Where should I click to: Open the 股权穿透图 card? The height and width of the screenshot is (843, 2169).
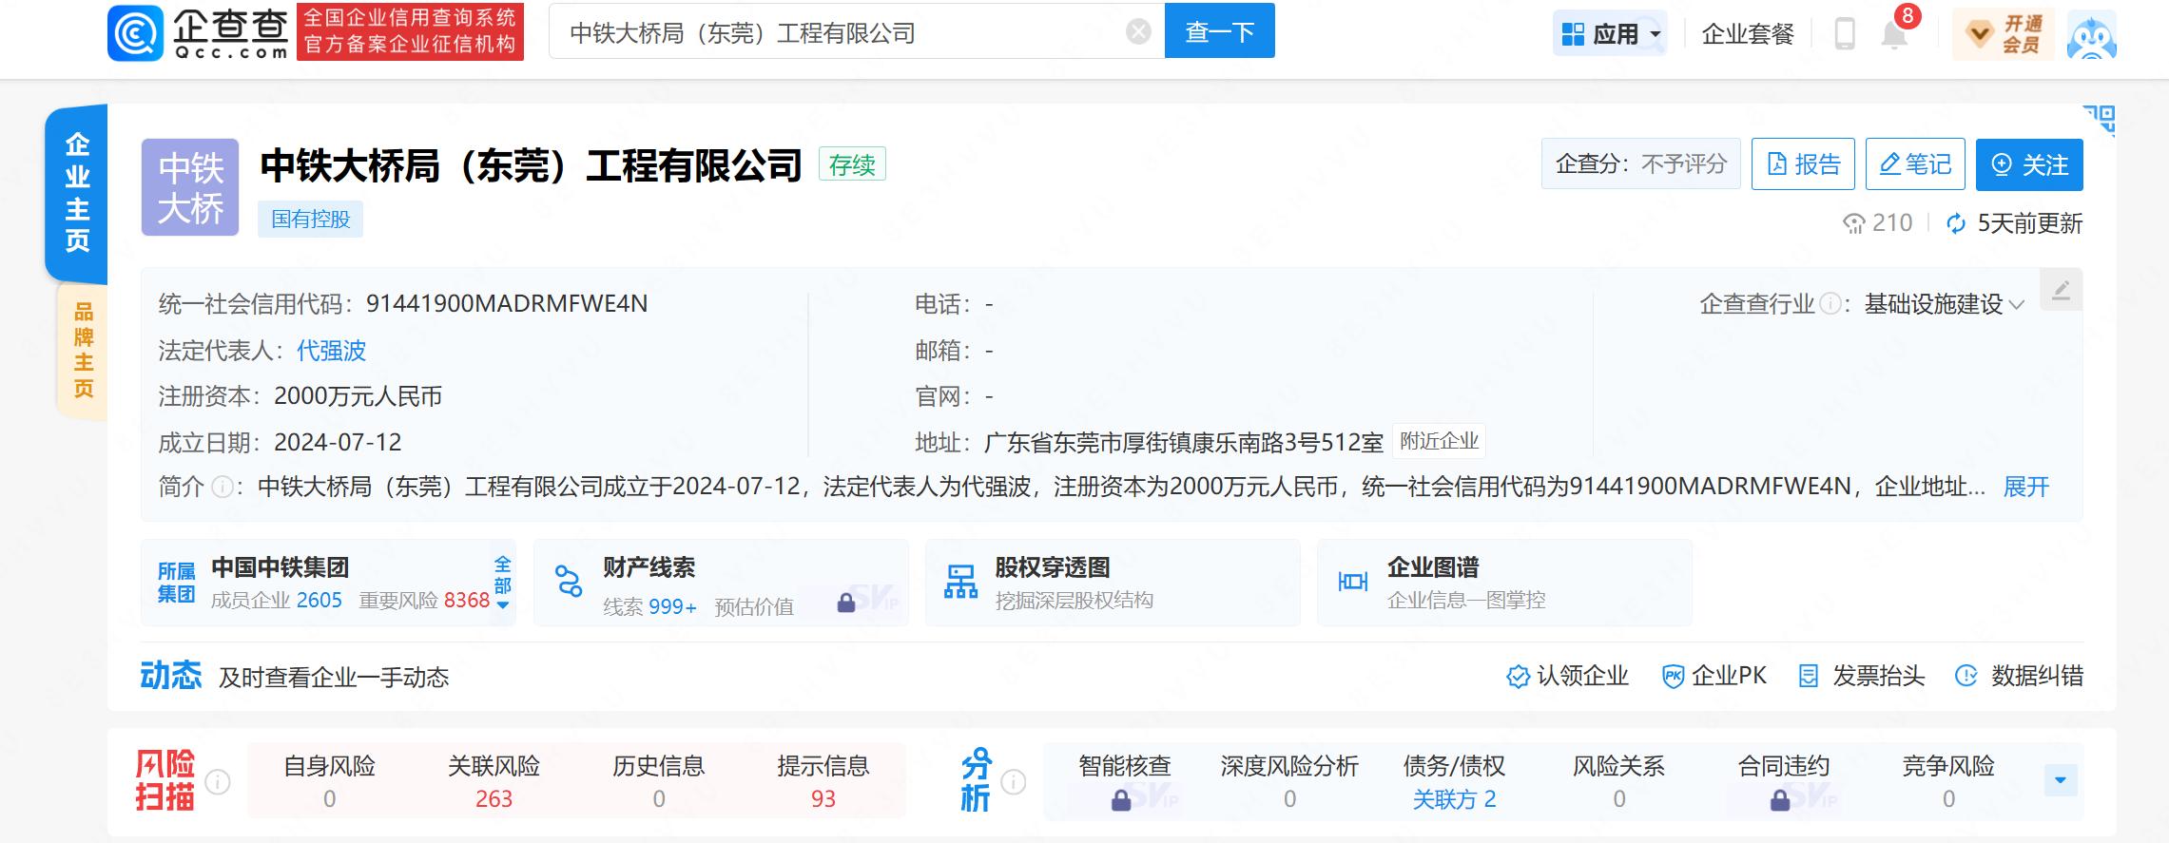click(x=1113, y=583)
